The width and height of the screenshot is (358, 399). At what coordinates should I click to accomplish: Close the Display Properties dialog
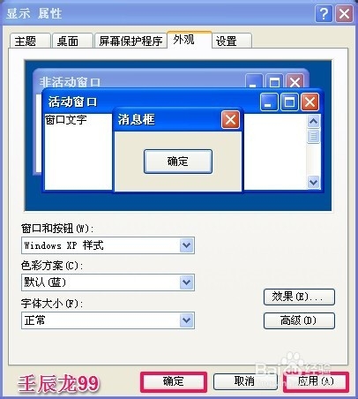pyautogui.click(x=344, y=13)
